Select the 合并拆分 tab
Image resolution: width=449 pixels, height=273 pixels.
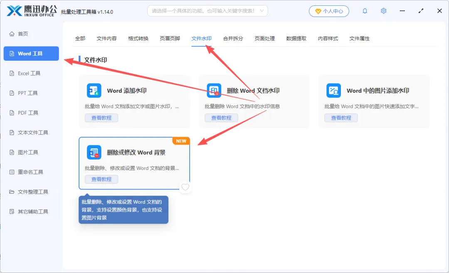tap(233, 38)
